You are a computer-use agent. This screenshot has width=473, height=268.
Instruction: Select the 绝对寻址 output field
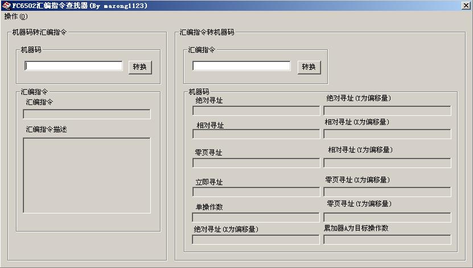pos(256,111)
